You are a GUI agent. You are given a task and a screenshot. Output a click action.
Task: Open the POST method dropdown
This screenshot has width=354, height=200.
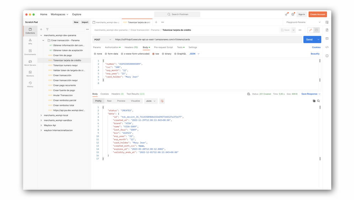(102, 40)
